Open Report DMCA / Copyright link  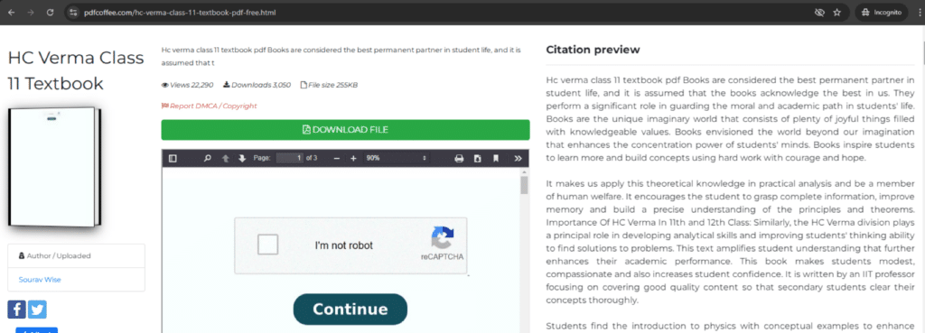tap(209, 106)
